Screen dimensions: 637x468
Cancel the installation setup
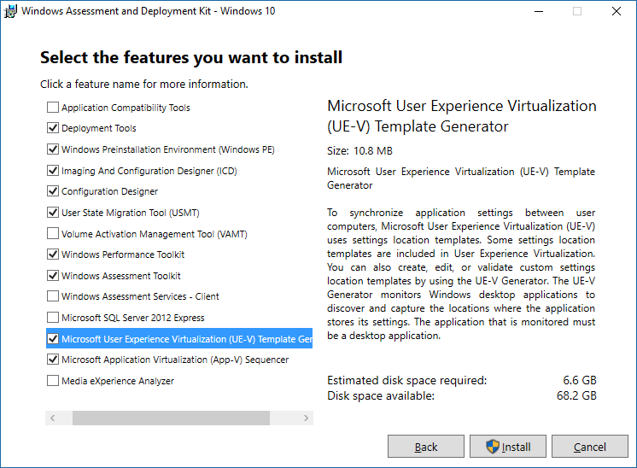[590, 447]
